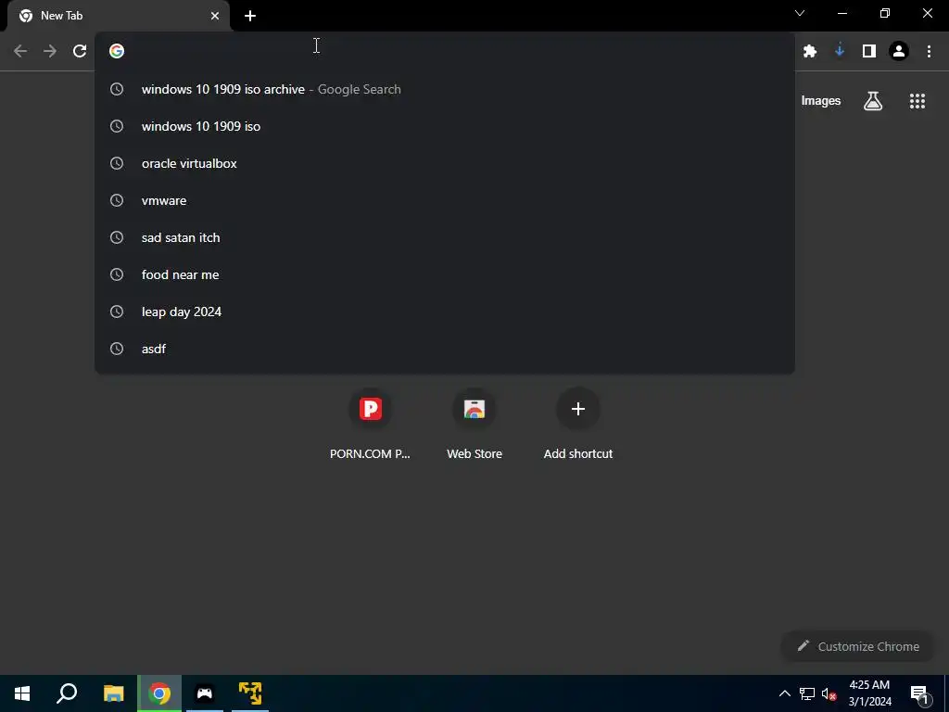
Task: Open a new tab with plus button
Action: tap(250, 16)
